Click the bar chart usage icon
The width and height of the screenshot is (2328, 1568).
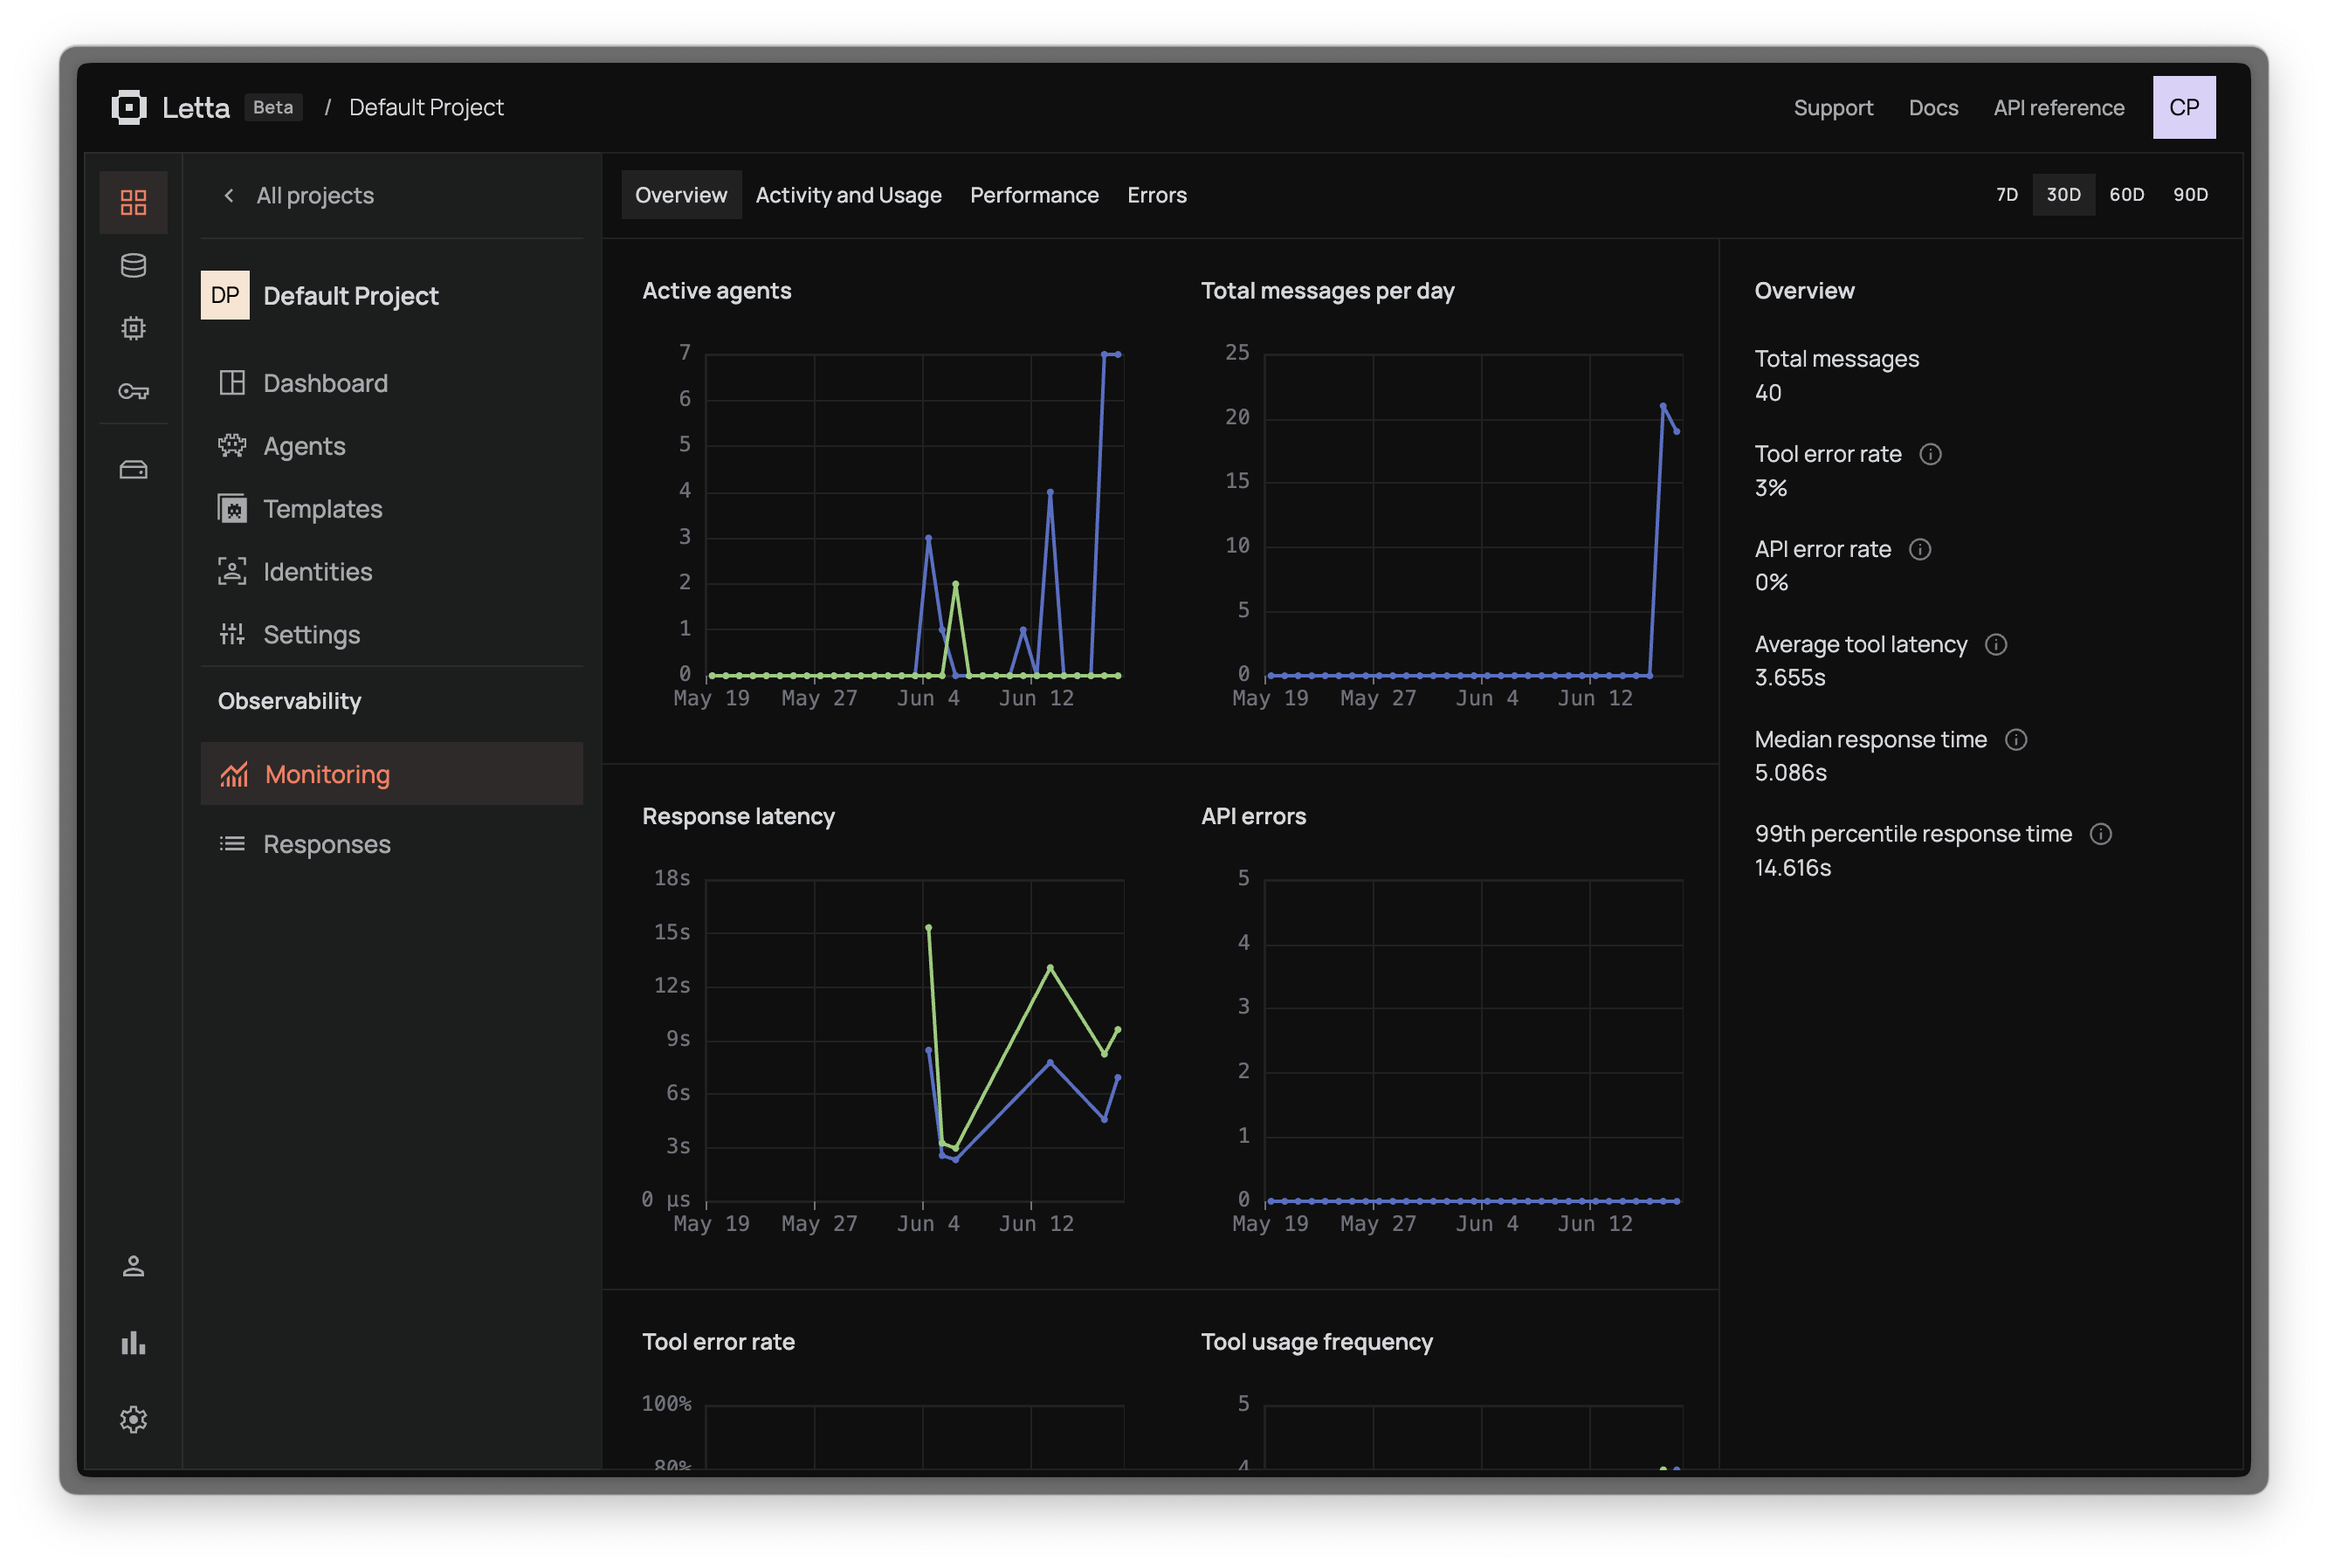tap(133, 1343)
